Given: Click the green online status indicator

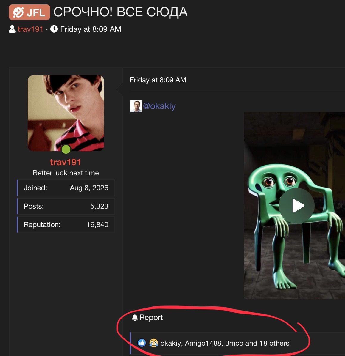Looking at the screenshot, I should pos(66,149).
